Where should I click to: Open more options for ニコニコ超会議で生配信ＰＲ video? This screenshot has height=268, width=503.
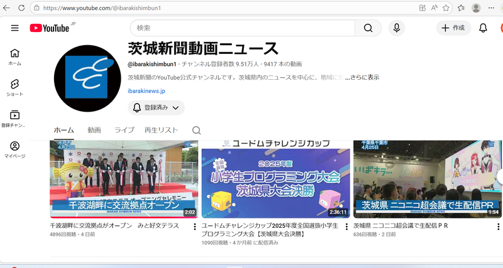[498, 227]
